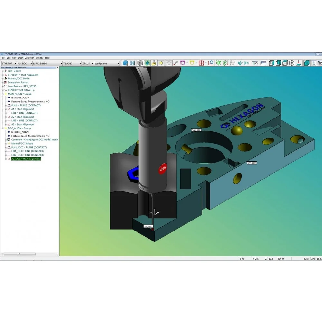This screenshot has height=318, width=322.
Task: Expand the LIN1_DCC = LINE (CONTACT) node
Action: [x=6, y=151]
